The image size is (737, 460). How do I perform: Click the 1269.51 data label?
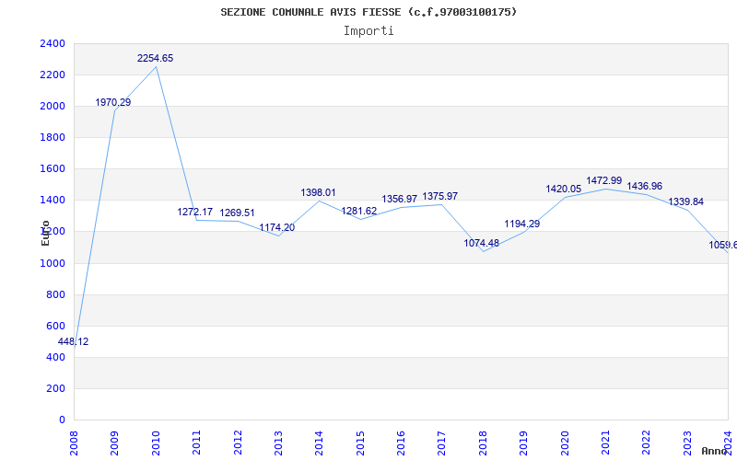237,213
